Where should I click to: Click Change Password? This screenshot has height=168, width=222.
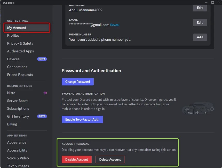[x=78, y=81]
